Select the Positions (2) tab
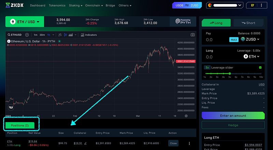Viewport: 273px width, 150px height. pyautogui.click(x=20, y=125)
